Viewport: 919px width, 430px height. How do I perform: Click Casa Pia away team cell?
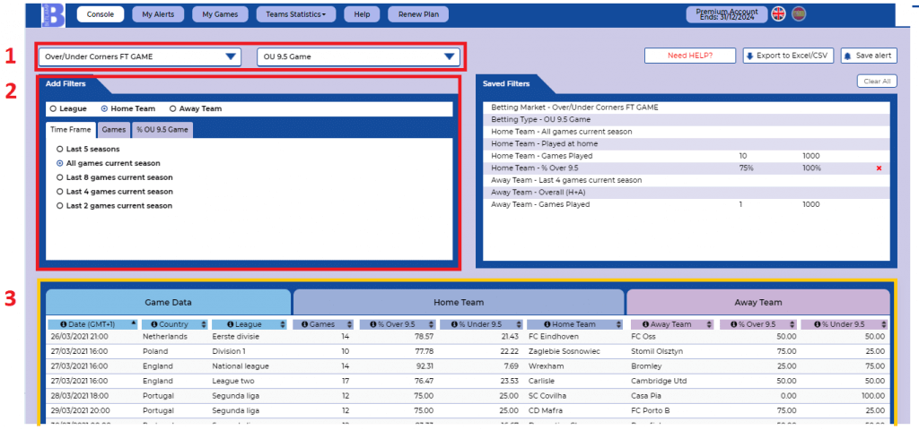(x=645, y=396)
